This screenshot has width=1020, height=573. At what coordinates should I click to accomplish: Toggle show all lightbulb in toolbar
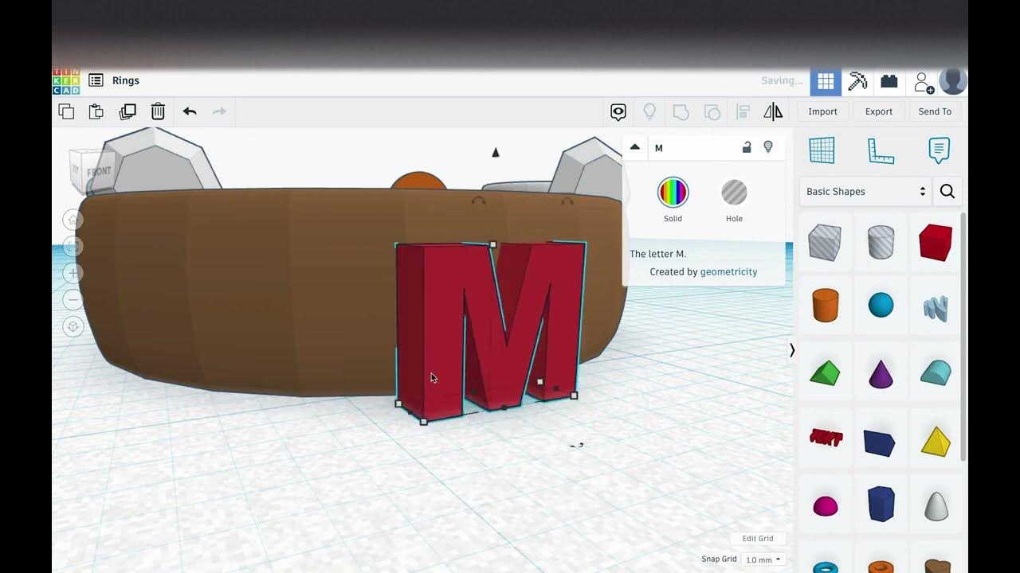pyautogui.click(x=649, y=111)
